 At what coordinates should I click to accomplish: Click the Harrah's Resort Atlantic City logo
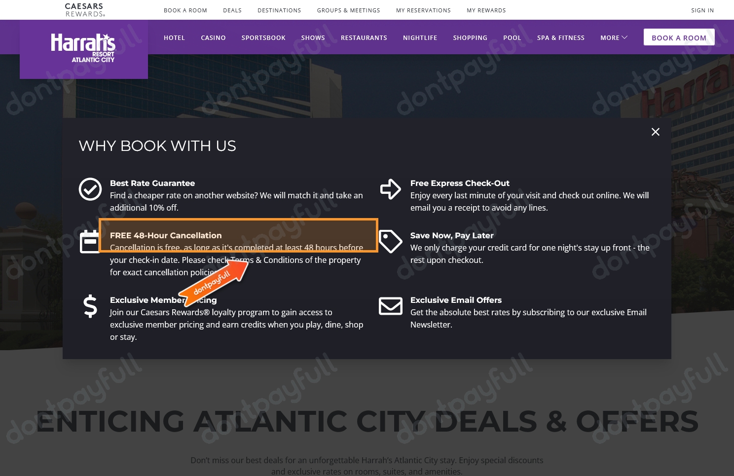pos(83,48)
